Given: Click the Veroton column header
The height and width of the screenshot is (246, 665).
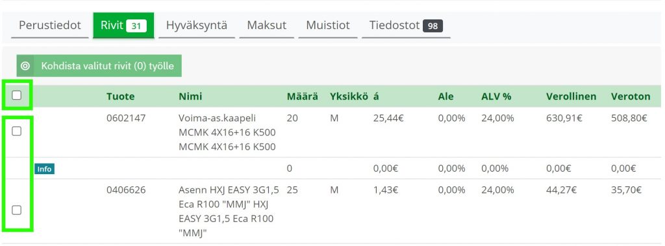Looking at the screenshot, I should (631, 96).
